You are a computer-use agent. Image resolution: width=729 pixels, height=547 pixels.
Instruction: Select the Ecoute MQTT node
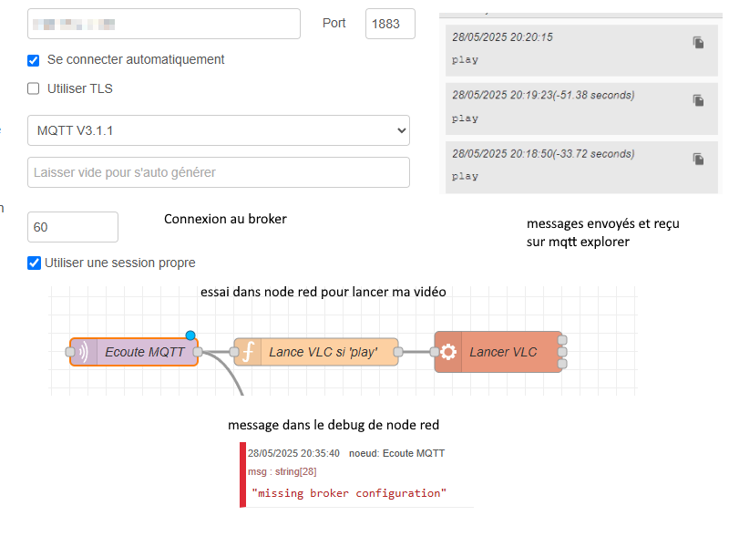tap(144, 352)
